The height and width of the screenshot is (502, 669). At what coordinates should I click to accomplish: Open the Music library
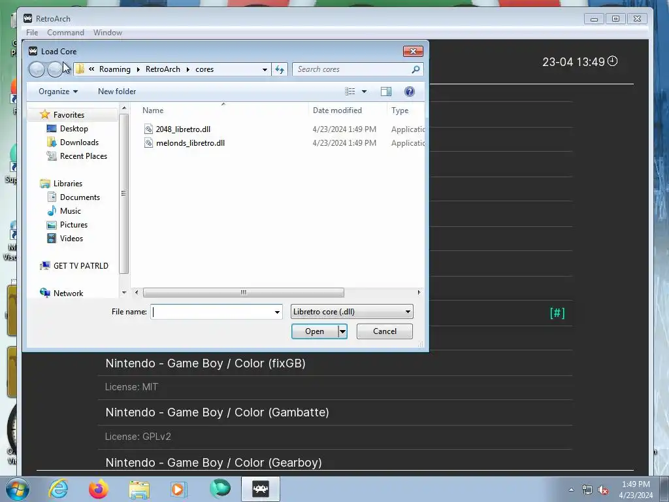point(70,211)
